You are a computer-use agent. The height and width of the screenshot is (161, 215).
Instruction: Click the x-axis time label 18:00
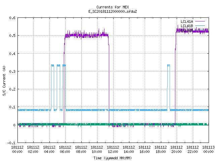coord(161,152)
